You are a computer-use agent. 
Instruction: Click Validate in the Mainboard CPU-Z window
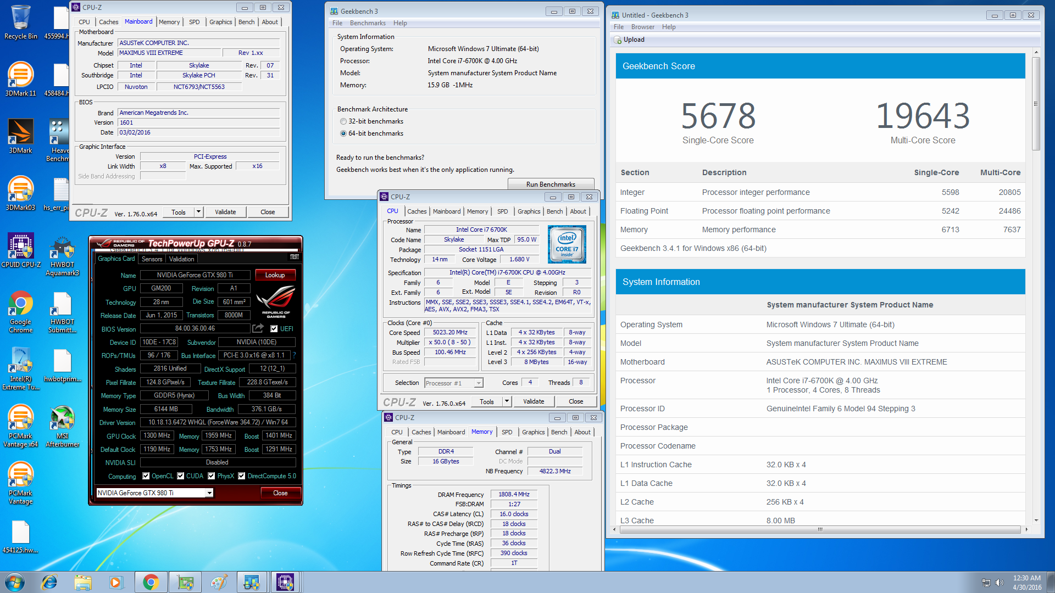[x=225, y=212]
